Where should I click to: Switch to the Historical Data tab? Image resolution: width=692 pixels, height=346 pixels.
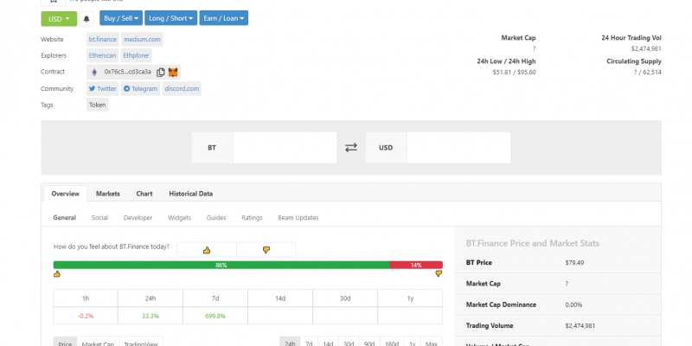[x=190, y=194]
